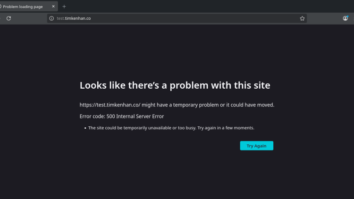Open a new tab with plus icon
This screenshot has height=199, width=354.
coord(64,7)
